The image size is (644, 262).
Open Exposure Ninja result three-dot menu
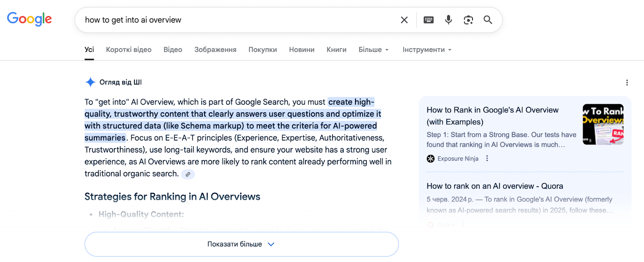coord(487,159)
